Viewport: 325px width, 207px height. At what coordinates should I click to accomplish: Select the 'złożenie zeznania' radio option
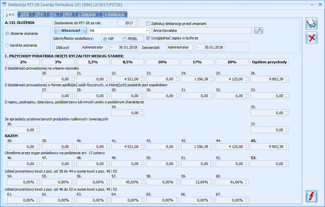click(x=8, y=33)
